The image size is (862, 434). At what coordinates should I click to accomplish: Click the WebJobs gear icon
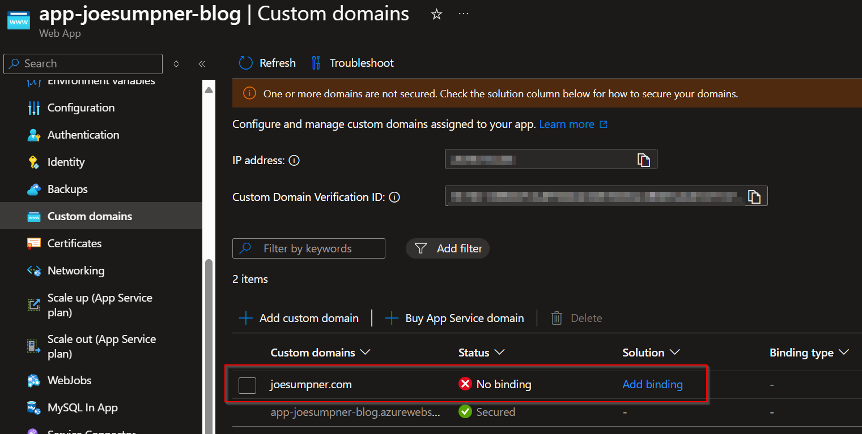tap(34, 380)
